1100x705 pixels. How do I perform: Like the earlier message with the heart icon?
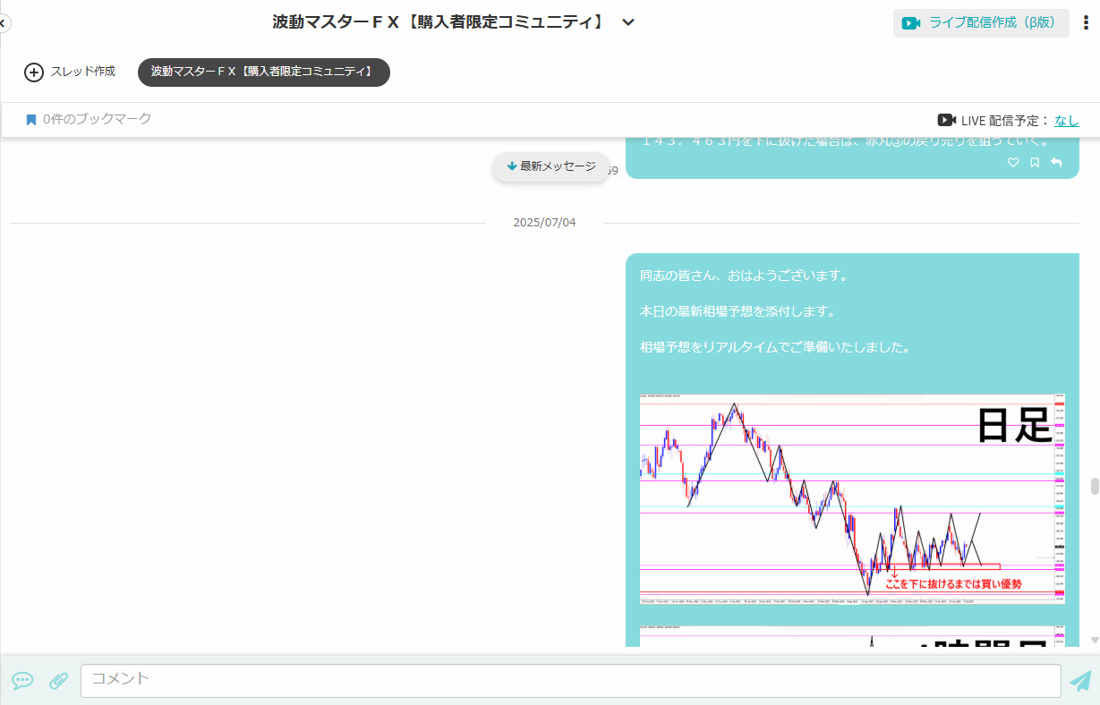(1013, 163)
